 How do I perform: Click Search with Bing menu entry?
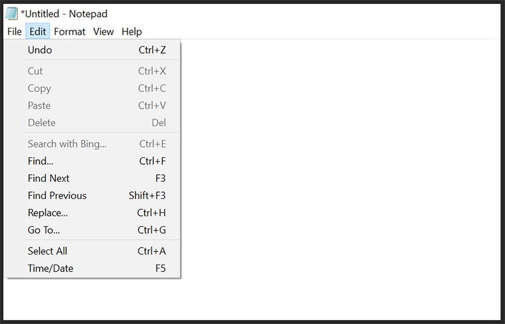(67, 144)
